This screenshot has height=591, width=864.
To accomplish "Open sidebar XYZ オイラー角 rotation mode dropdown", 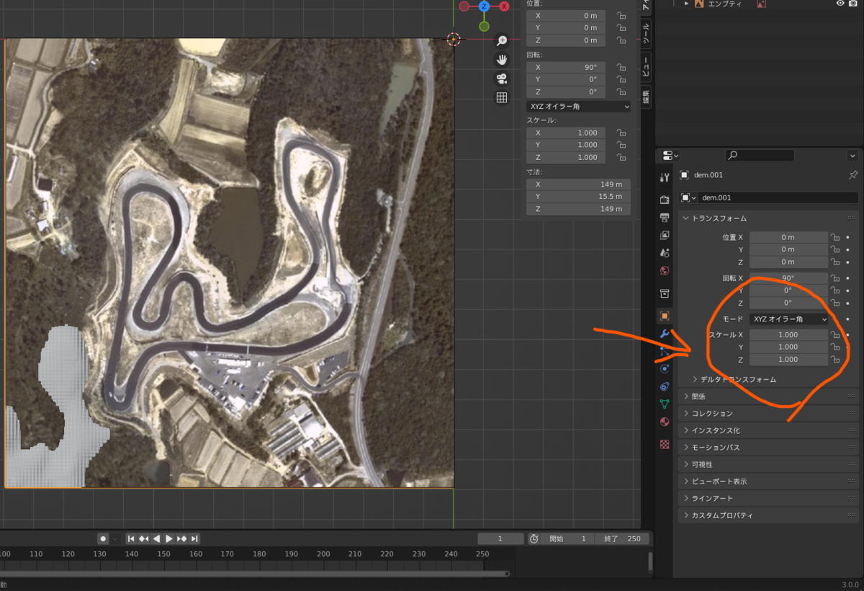I will tap(578, 106).
